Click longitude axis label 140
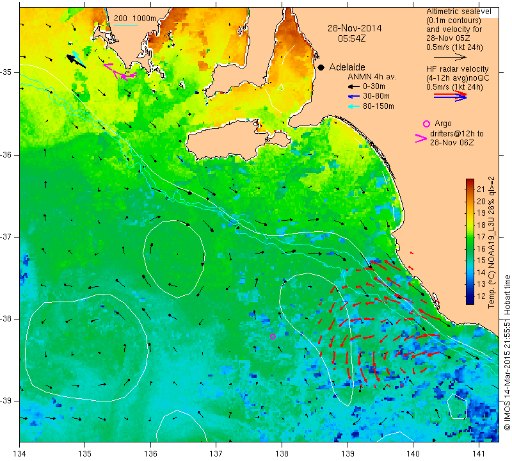The height and width of the screenshot is (461, 512). [x=413, y=454]
